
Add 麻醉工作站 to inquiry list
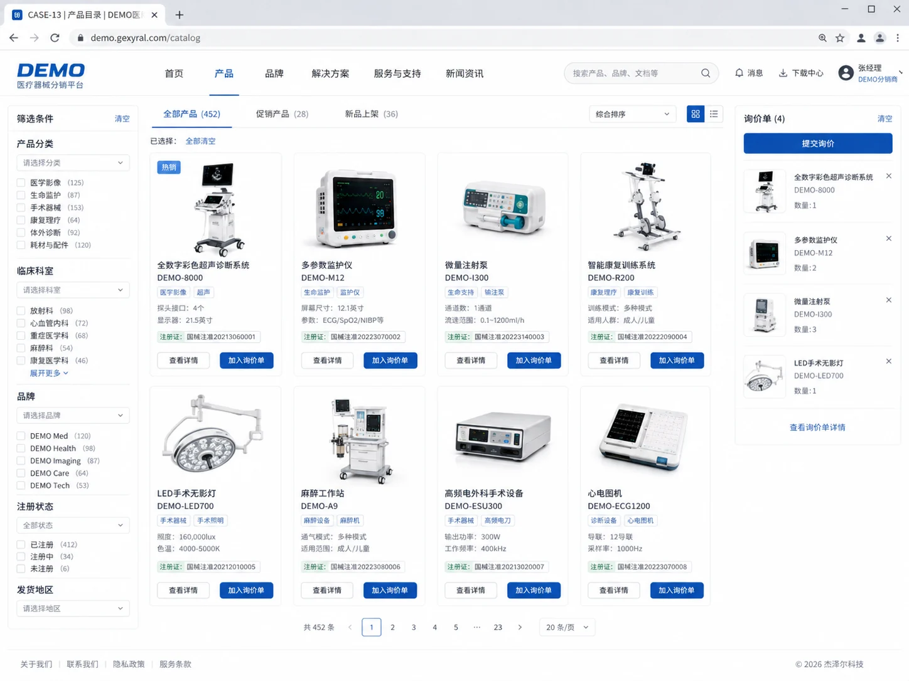click(x=390, y=591)
